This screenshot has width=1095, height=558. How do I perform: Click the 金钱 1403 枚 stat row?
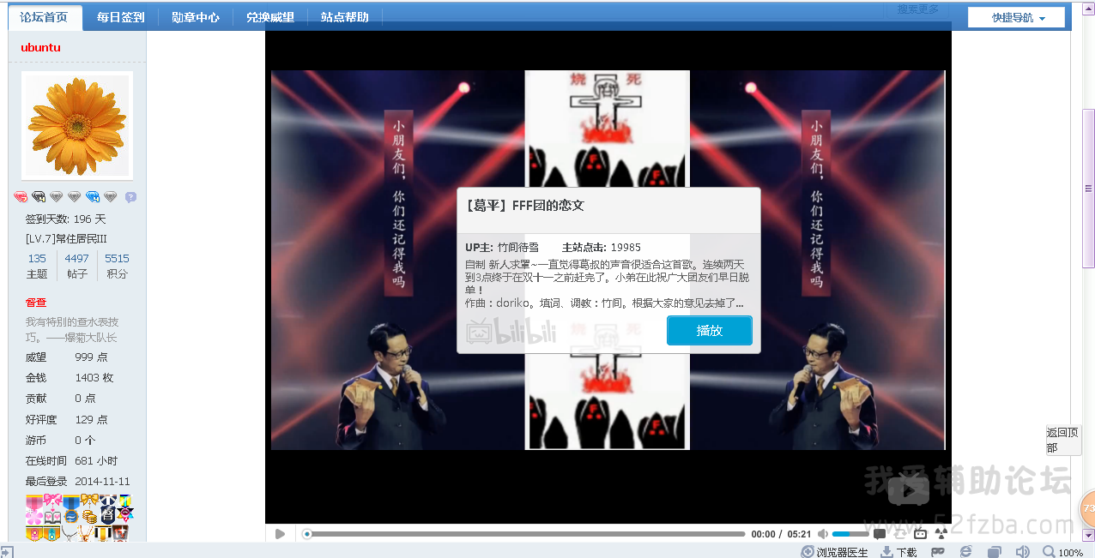[70, 378]
